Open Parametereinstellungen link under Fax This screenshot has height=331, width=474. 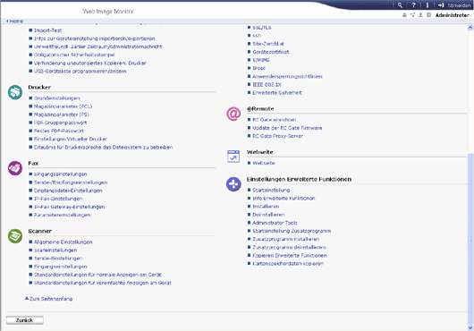63,216
